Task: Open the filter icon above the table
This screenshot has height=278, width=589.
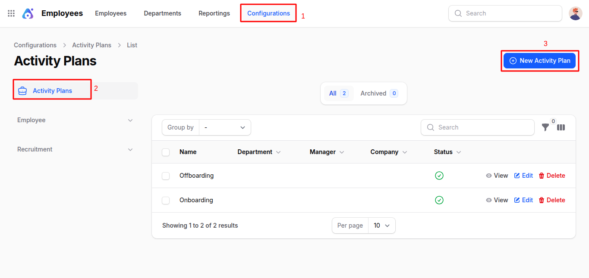Action: (x=545, y=127)
